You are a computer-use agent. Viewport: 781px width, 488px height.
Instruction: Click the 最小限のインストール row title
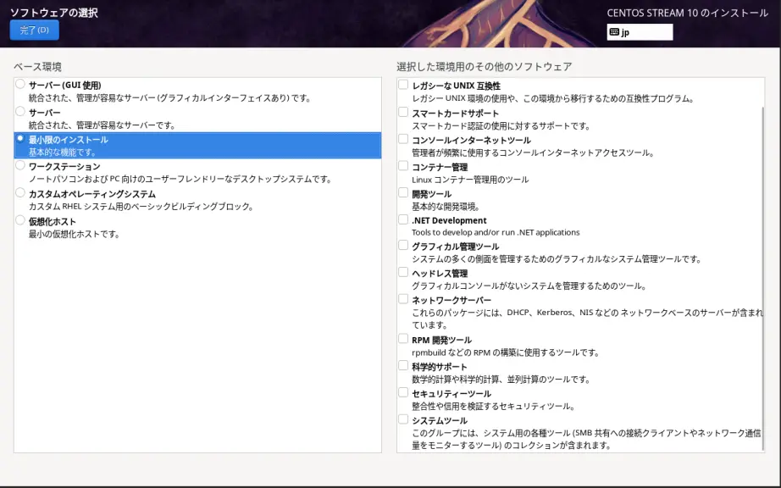coord(69,140)
